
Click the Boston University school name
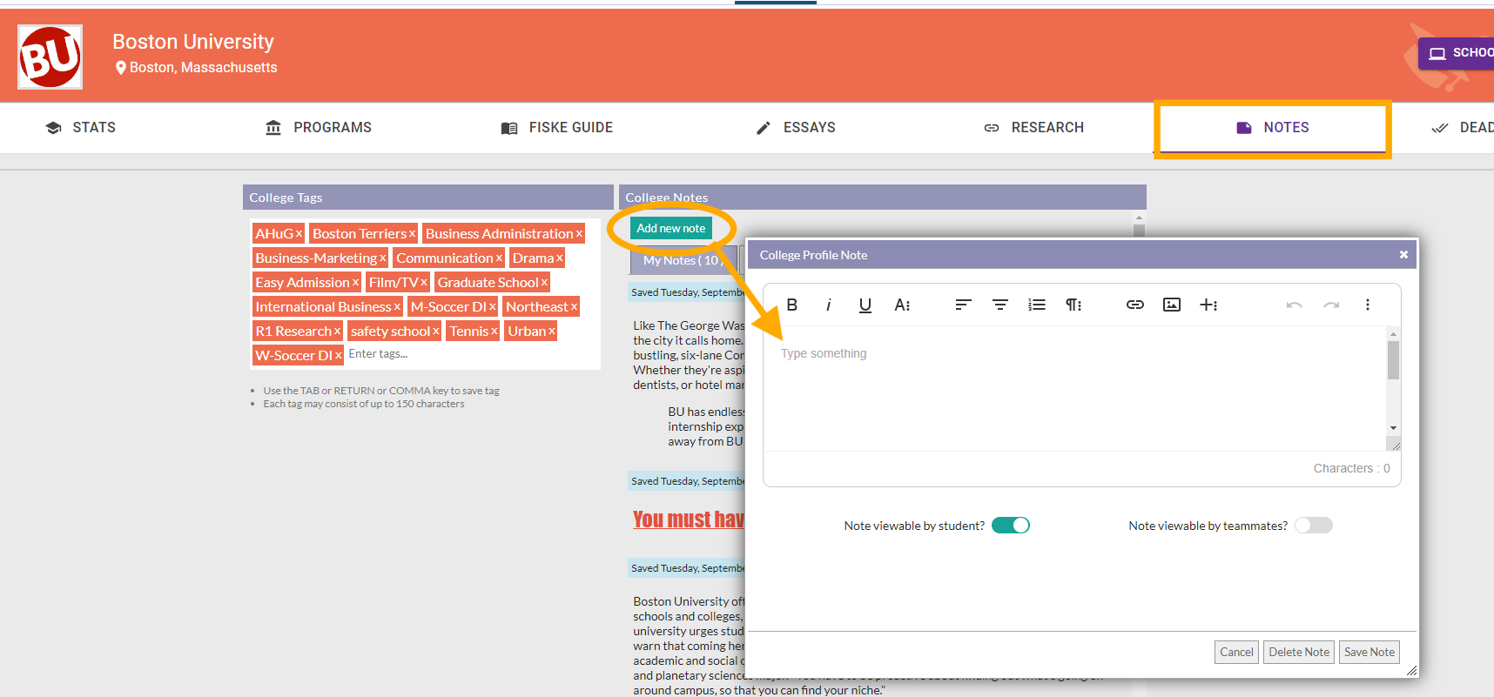[193, 42]
